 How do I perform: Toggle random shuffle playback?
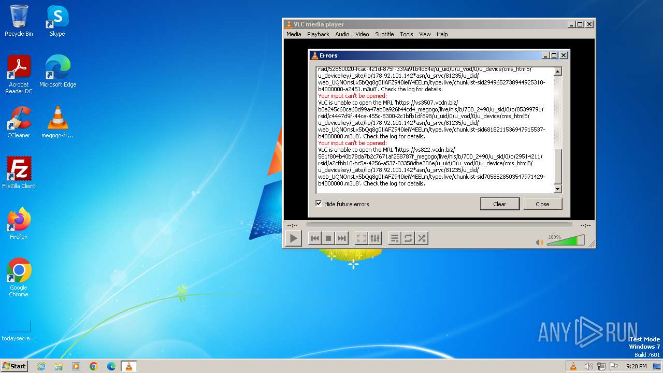click(422, 238)
